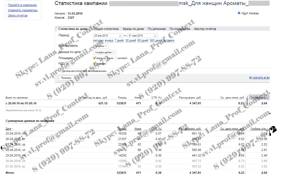Screen dimensions: 290x182
Task: Click the 'Суммарные данные по кампании' heading
Action: (x=30, y=121)
